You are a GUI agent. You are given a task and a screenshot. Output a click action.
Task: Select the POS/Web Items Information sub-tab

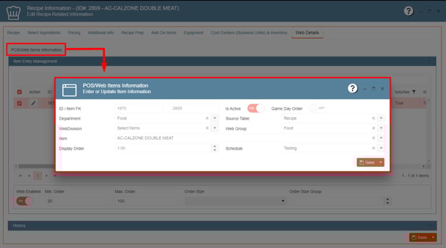(x=36, y=50)
